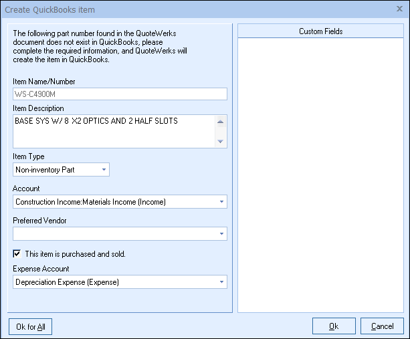
Task: Click inside the Item Description text box
Action: click(114, 130)
